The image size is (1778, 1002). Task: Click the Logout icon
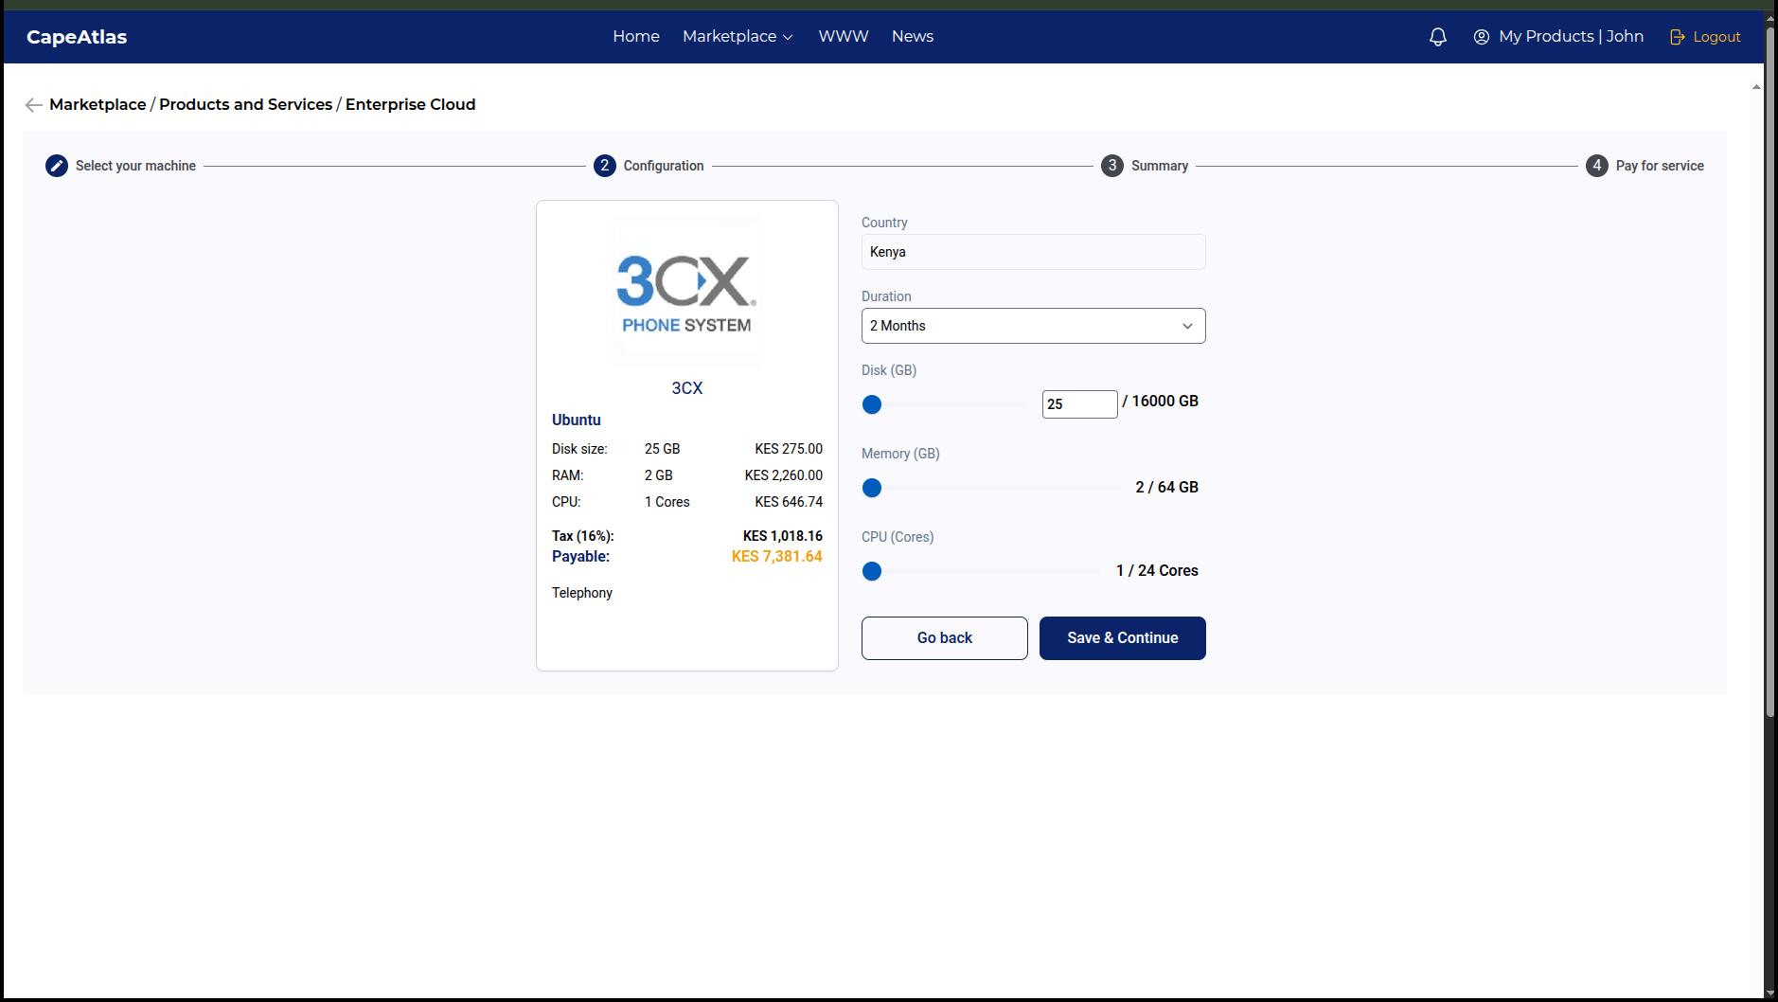1677,37
